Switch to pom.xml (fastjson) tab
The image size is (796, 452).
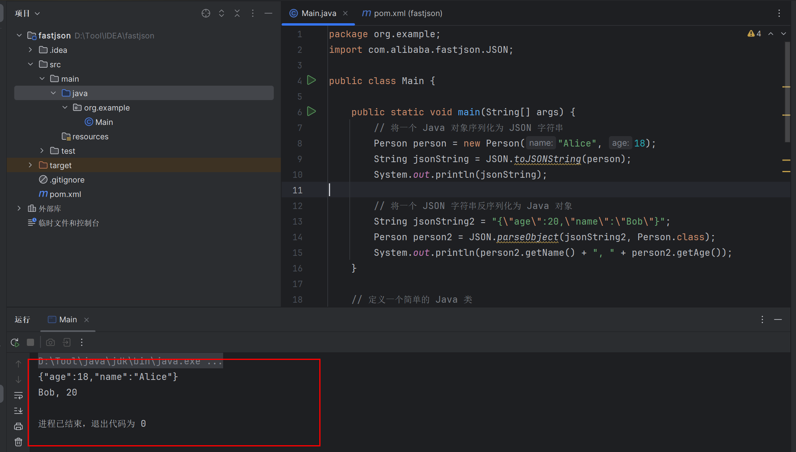click(402, 13)
